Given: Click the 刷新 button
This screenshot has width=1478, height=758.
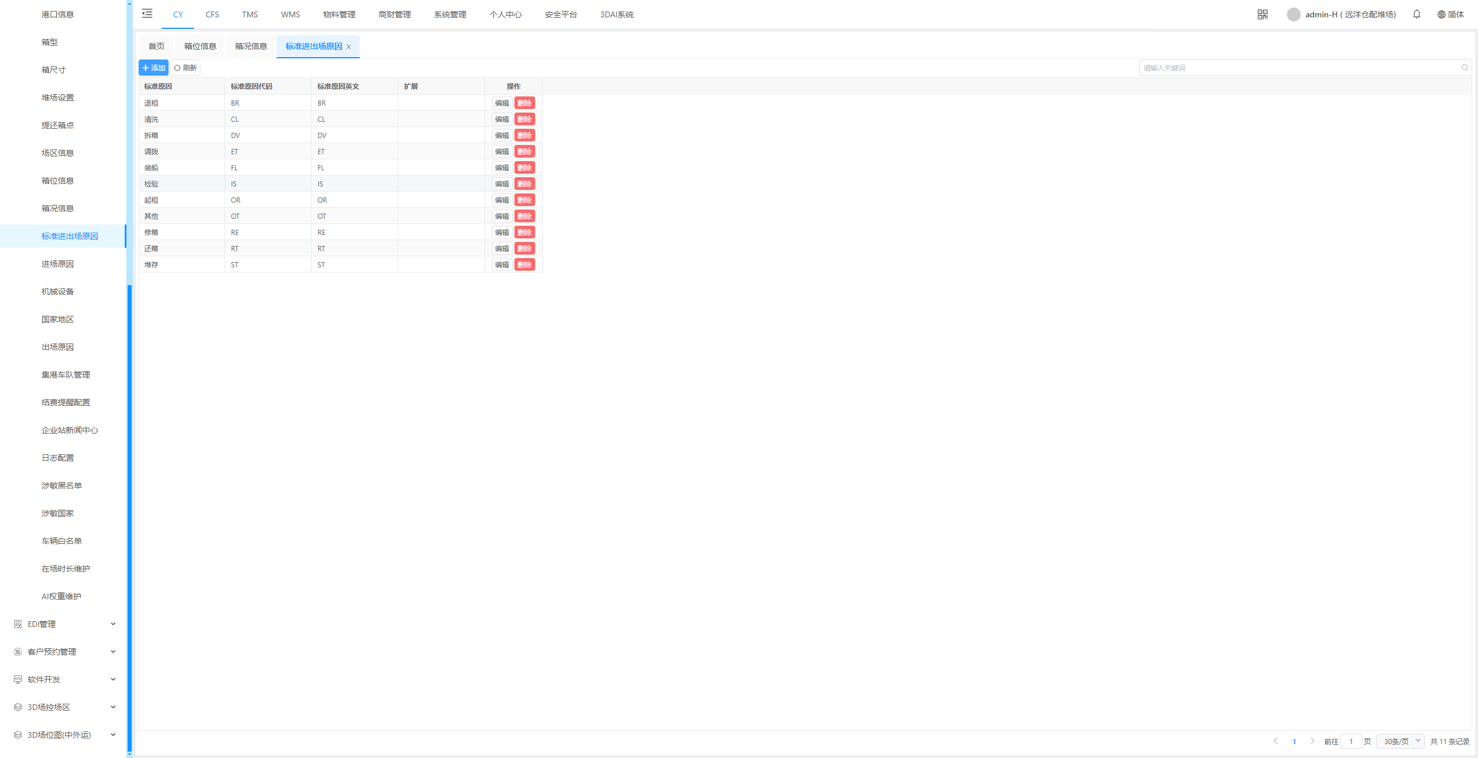Looking at the screenshot, I should 185,68.
